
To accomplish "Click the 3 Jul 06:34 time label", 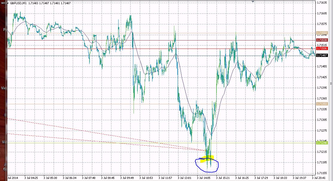I will point(69,178).
